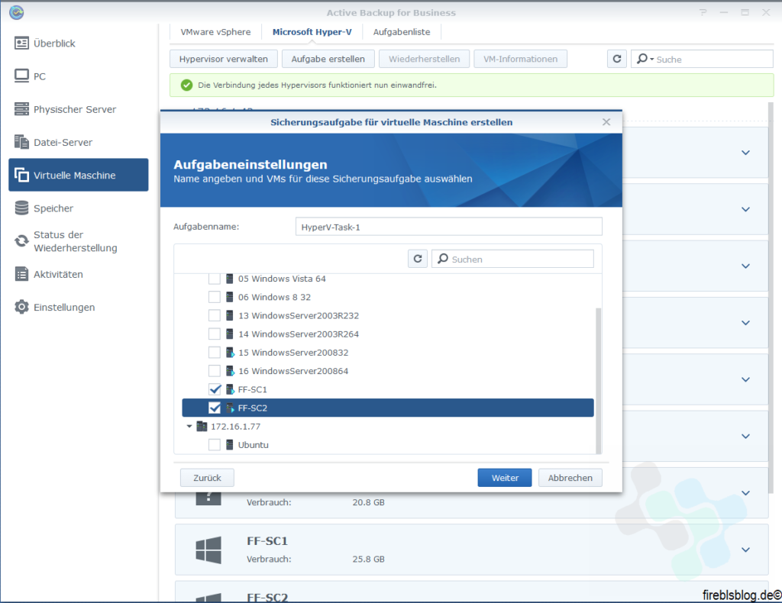
Task: Click Aufgabe erstellen button
Action: pyautogui.click(x=328, y=59)
